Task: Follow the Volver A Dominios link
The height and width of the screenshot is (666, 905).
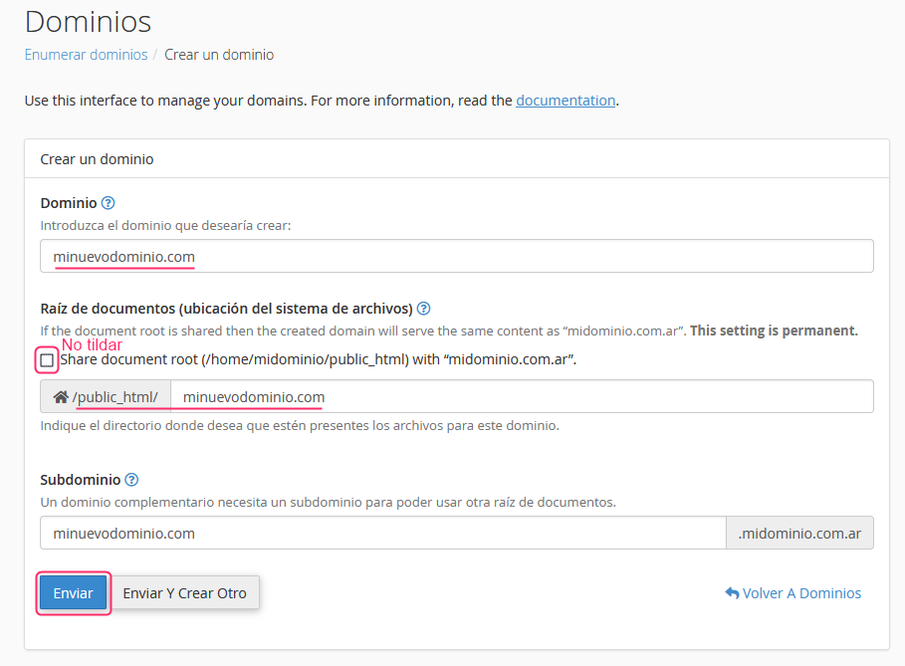Action: coord(801,593)
